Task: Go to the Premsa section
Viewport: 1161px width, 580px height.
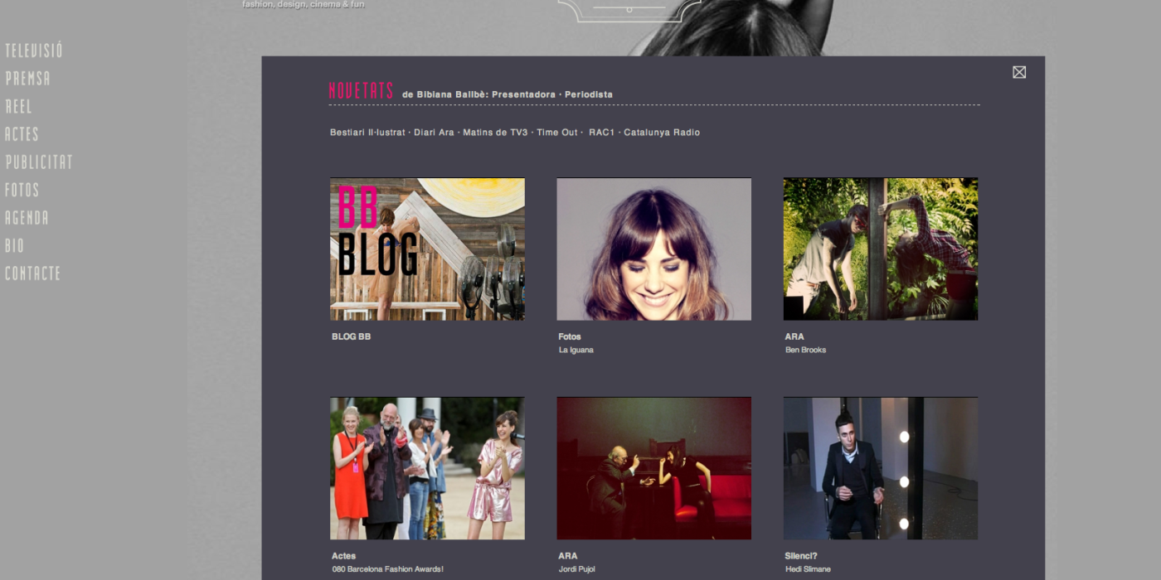Action: 27,79
